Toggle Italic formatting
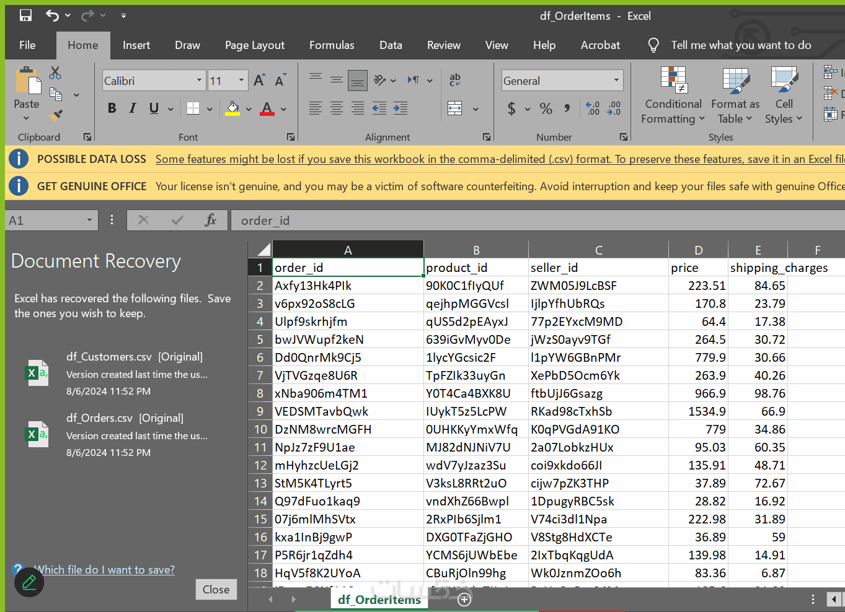 133,108
